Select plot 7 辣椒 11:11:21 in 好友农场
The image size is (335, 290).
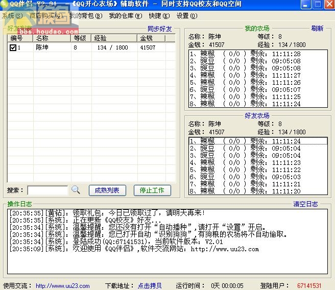pos(258,184)
